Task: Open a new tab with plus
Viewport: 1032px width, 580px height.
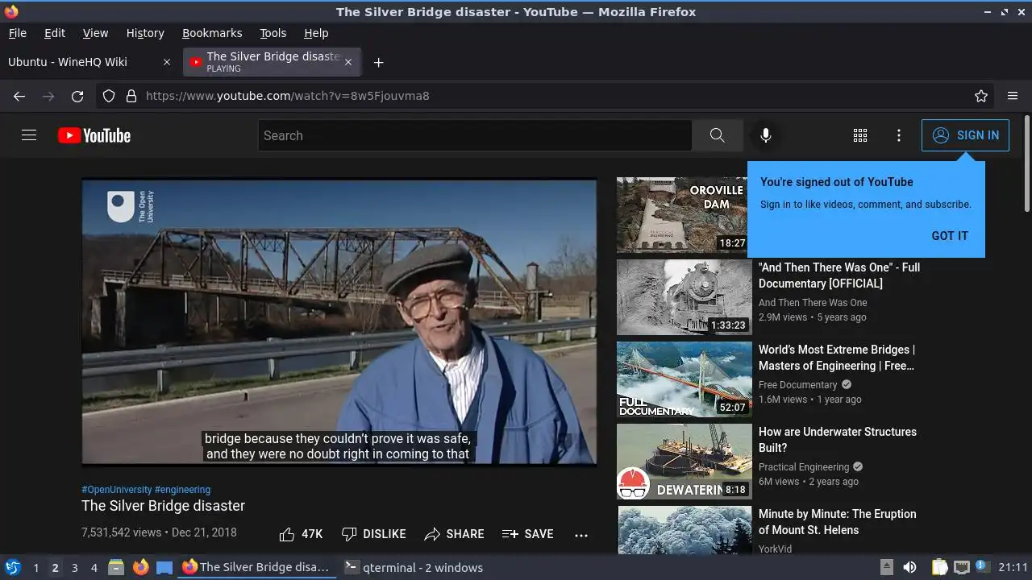Action: pyautogui.click(x=378, y=62)
